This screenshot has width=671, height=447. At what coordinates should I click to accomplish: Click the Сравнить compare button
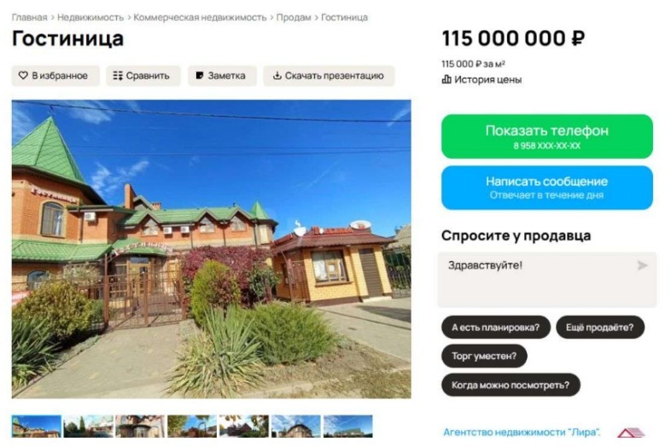pyautogui.click(x=143, y=76)
